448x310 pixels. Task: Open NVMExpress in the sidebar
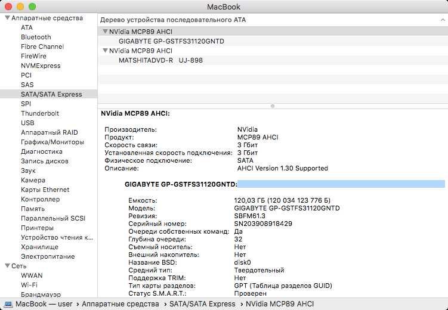(x=41, y=66)
